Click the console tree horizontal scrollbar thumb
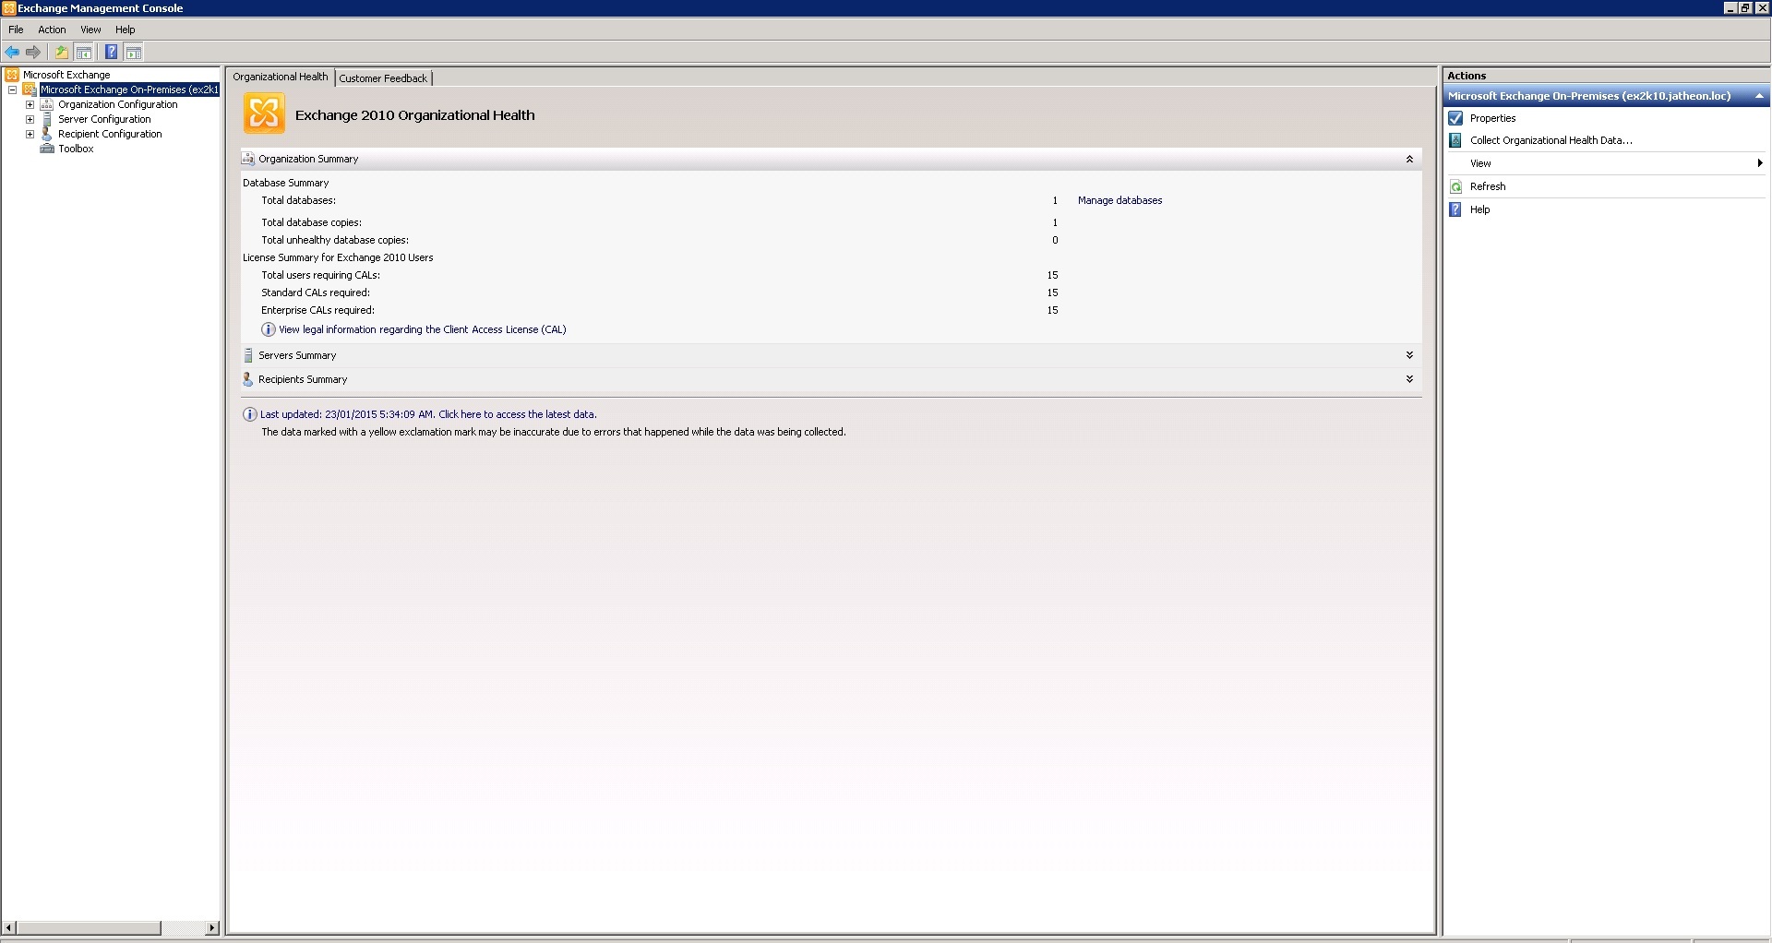 pos(89,927)
